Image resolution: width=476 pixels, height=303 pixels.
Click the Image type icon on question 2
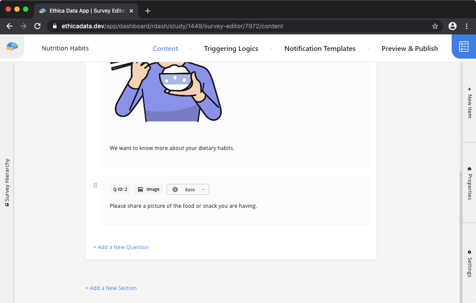point(140,190)
